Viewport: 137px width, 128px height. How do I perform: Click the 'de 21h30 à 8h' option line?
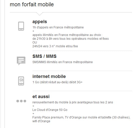70,39
